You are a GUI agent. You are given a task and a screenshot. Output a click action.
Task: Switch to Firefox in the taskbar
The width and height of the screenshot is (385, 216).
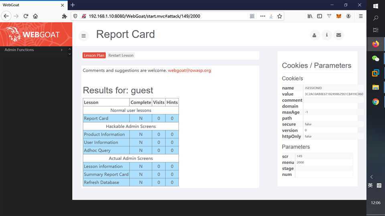pyautogui.click(x=375, y=44)
